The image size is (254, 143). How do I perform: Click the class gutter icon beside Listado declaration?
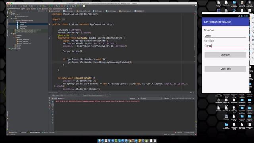click(50, 25)
